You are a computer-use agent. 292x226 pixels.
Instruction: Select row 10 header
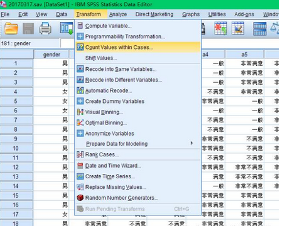coord(16,148)
